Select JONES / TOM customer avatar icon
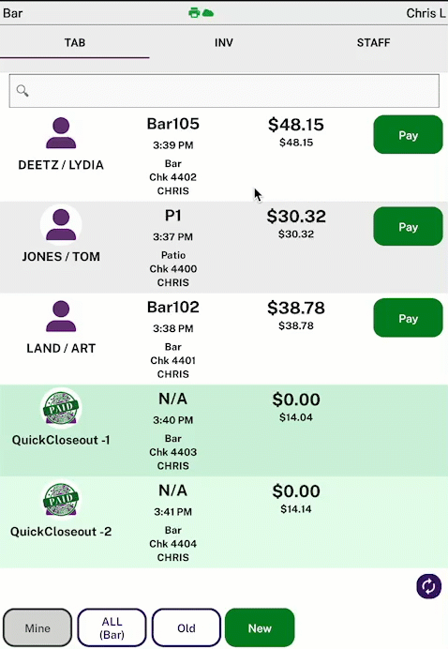448x649 pixels. [61, 225]
